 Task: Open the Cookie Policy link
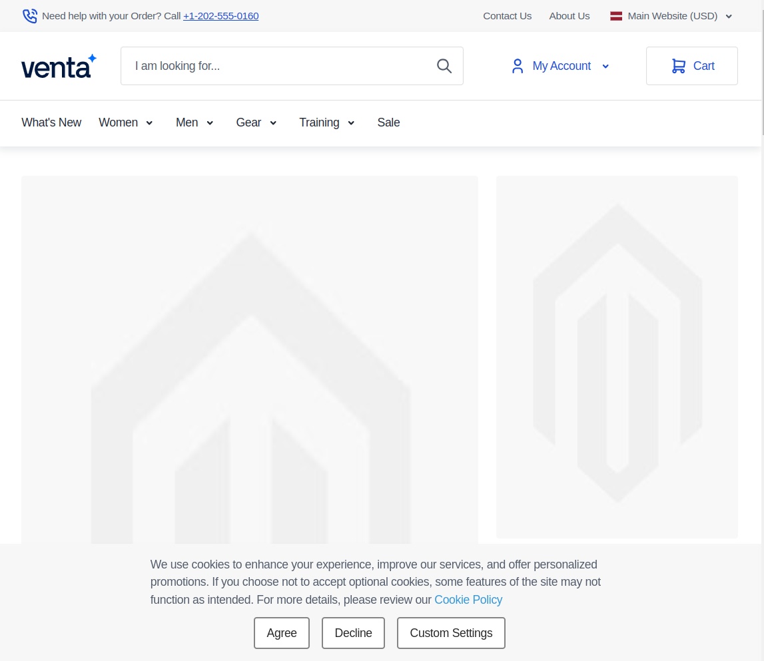(x=468, y=600)
